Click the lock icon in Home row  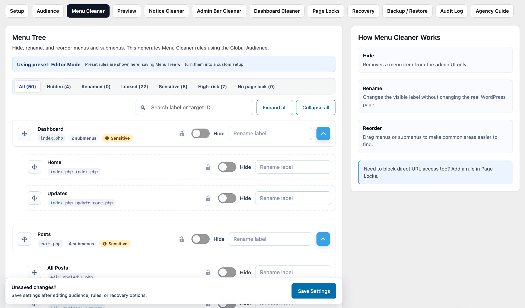pos(208,167)
